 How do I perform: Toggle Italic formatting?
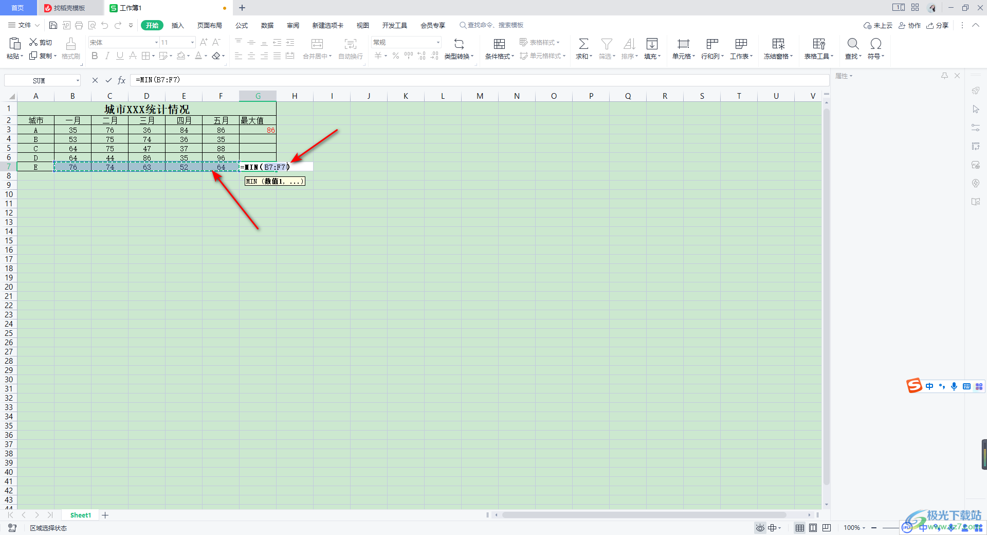pyautogui.click(x=107, y=56)
